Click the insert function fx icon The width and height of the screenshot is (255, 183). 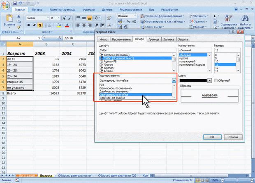(60, 38)
